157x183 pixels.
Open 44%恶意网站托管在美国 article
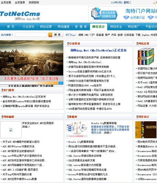pos(90,109)
